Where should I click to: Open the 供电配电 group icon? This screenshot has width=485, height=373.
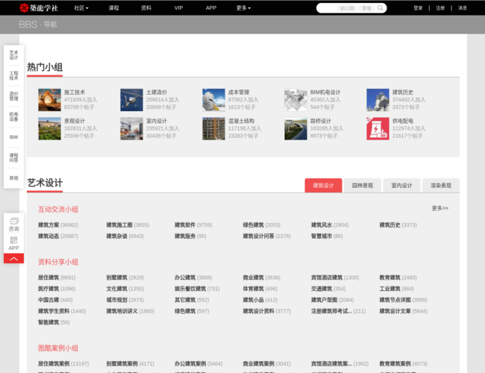pyautogui.click(x=378, y=128)
